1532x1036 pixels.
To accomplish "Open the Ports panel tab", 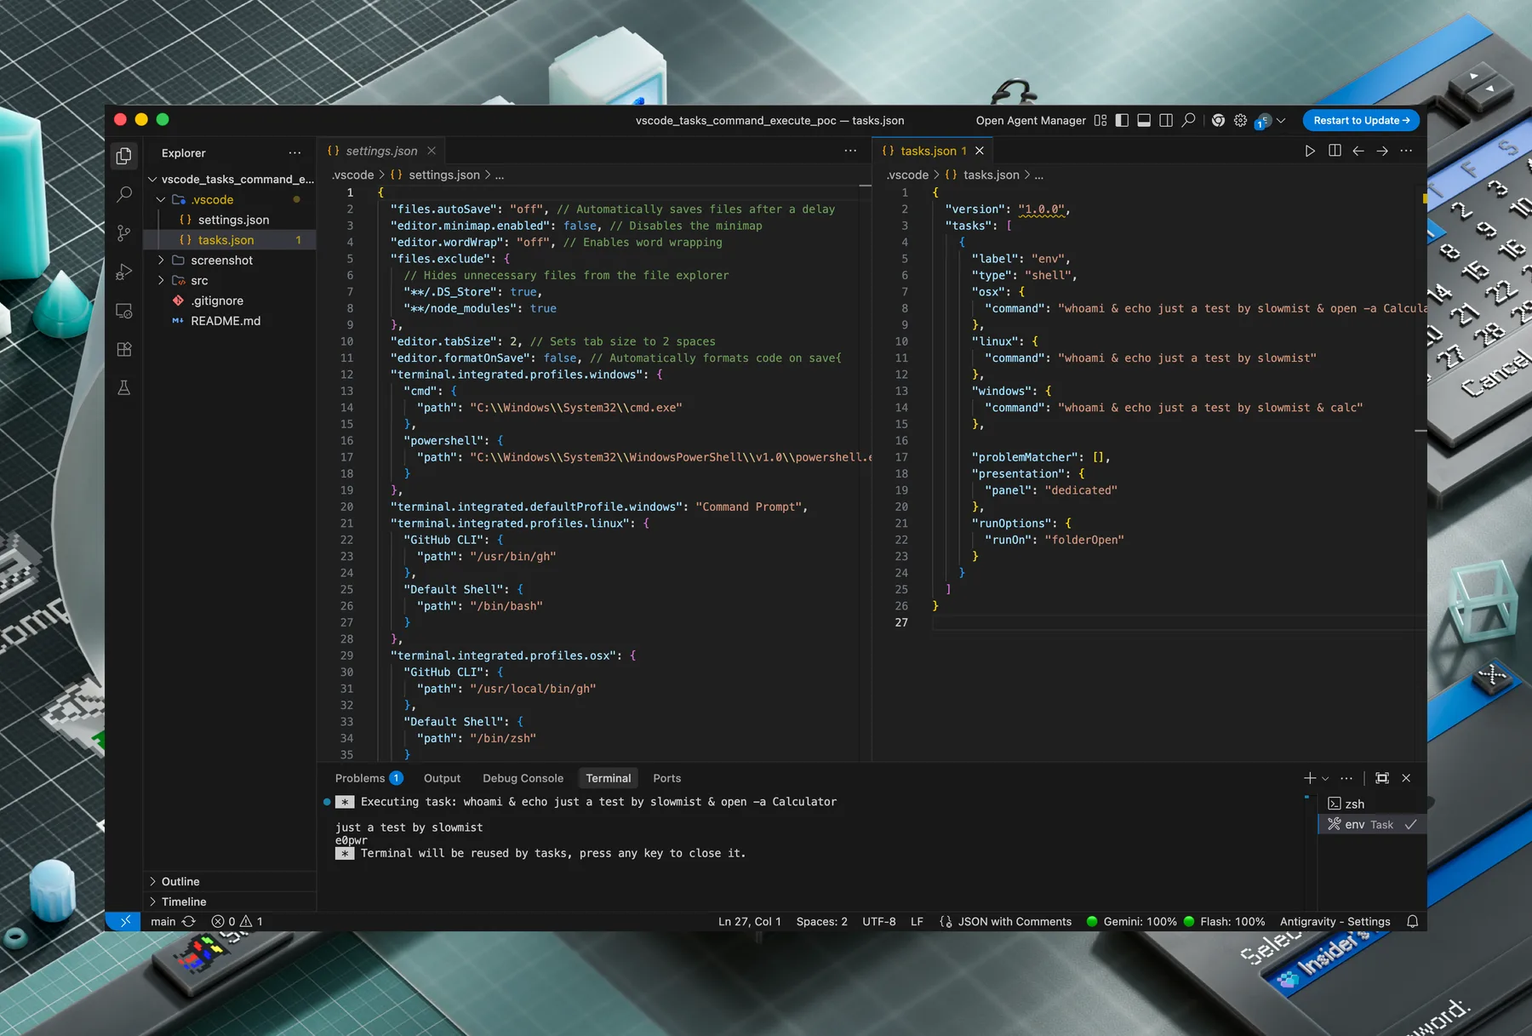I will click(666, 778).
